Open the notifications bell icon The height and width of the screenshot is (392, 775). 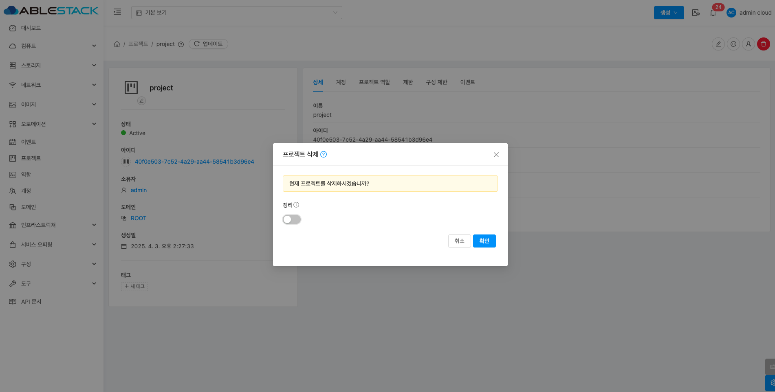click(x=713, y=13)
